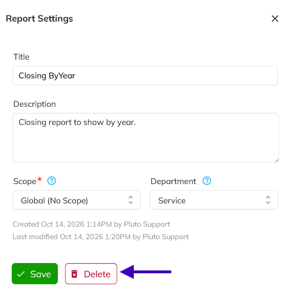This screenshot has height=296, width=291.
Task: Open the Scope help icon
Action: (52, 181)
